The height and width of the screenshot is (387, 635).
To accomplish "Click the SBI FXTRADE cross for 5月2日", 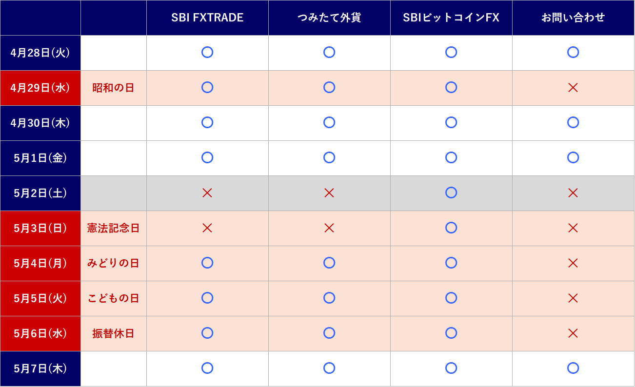I will (207, 193).
